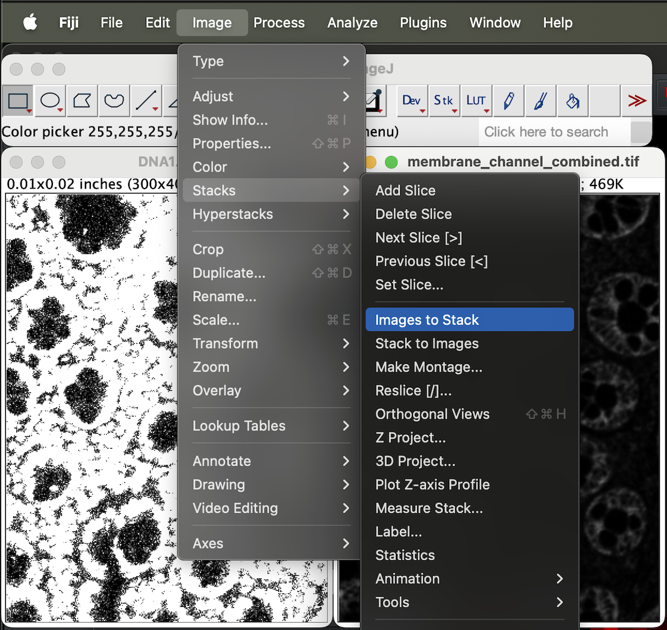
Task: Open the Apple system menu
Action: [29, 23]
